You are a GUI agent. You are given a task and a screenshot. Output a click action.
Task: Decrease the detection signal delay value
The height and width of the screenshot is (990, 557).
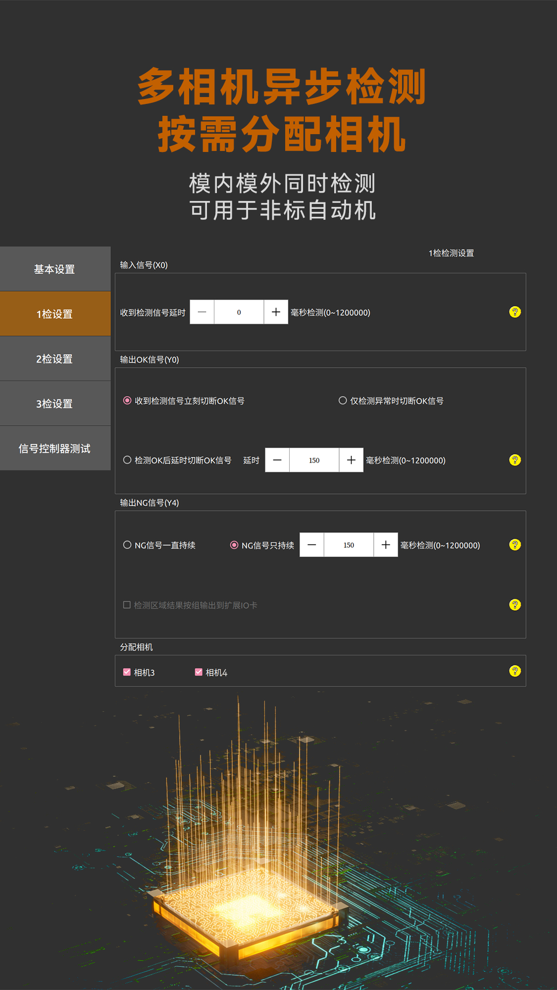tap(202, 312)
